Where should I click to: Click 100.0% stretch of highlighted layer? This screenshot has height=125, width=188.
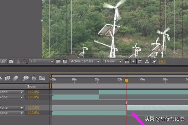coord(34,107)
